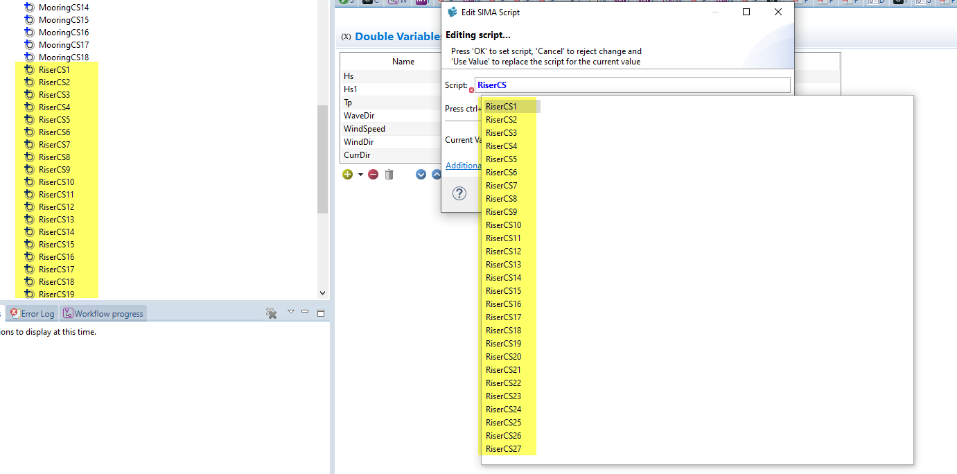Screen dimensions: 957x474
Task: Click the red remove variable icon
Action: (x=374, y=175)
